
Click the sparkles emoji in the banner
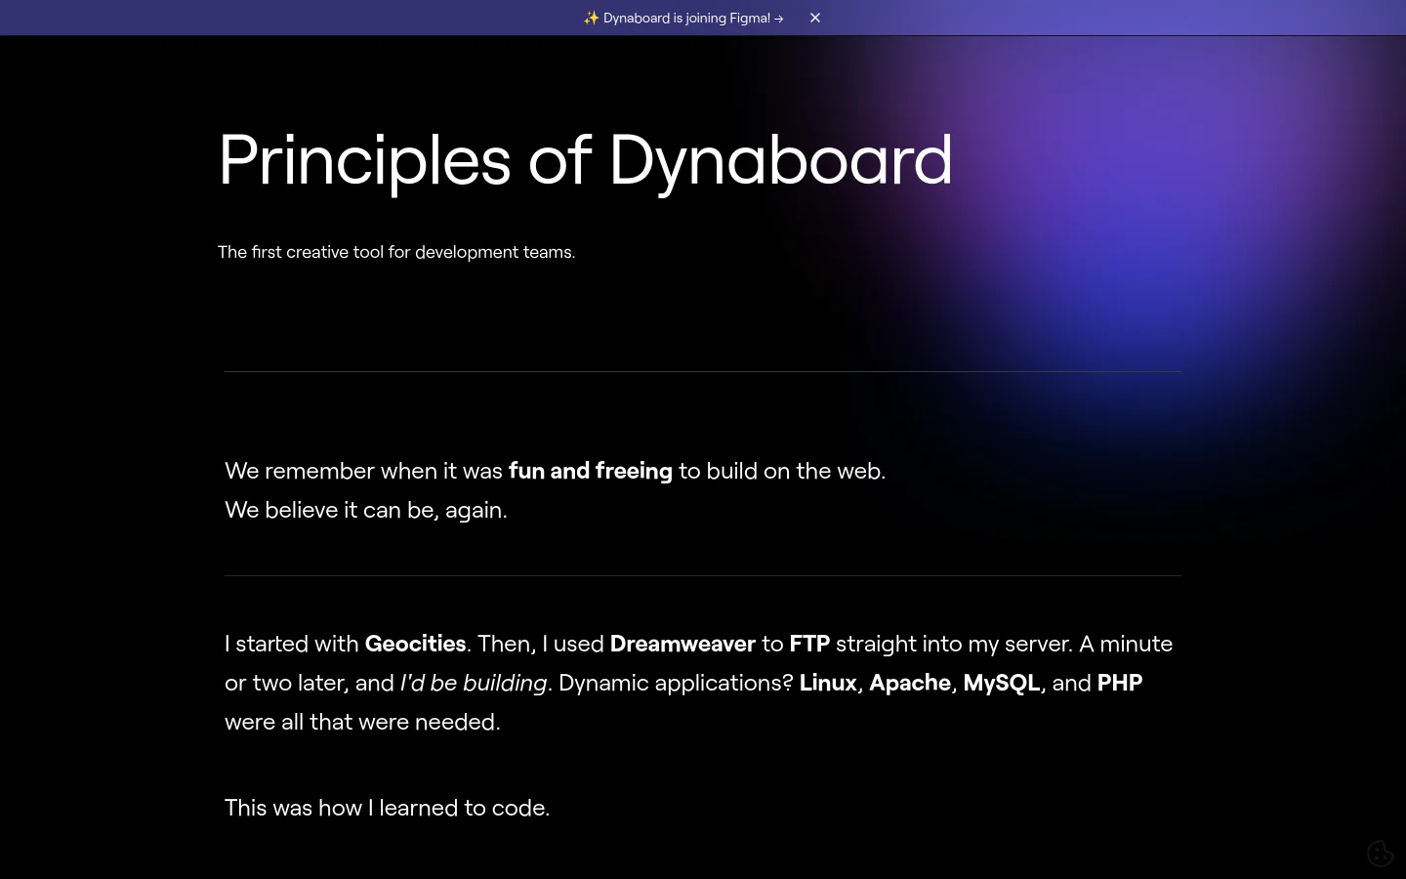(x=591, y=18)
